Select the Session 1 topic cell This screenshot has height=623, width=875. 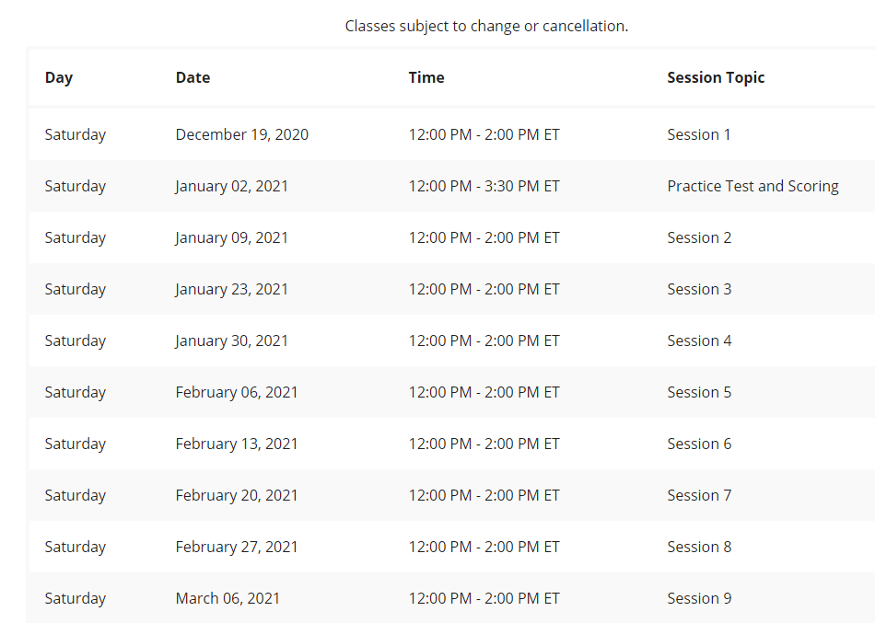click(699, 134)
